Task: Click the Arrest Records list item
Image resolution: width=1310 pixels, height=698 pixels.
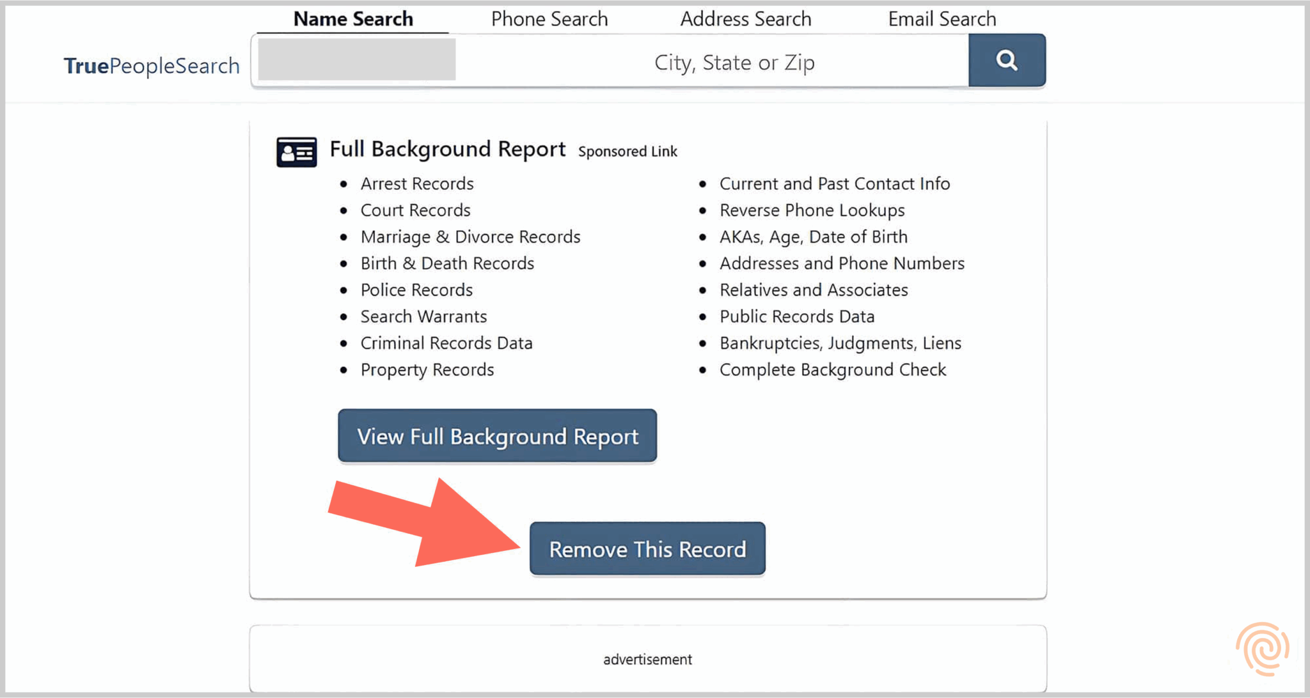Action: click(417, 183)
